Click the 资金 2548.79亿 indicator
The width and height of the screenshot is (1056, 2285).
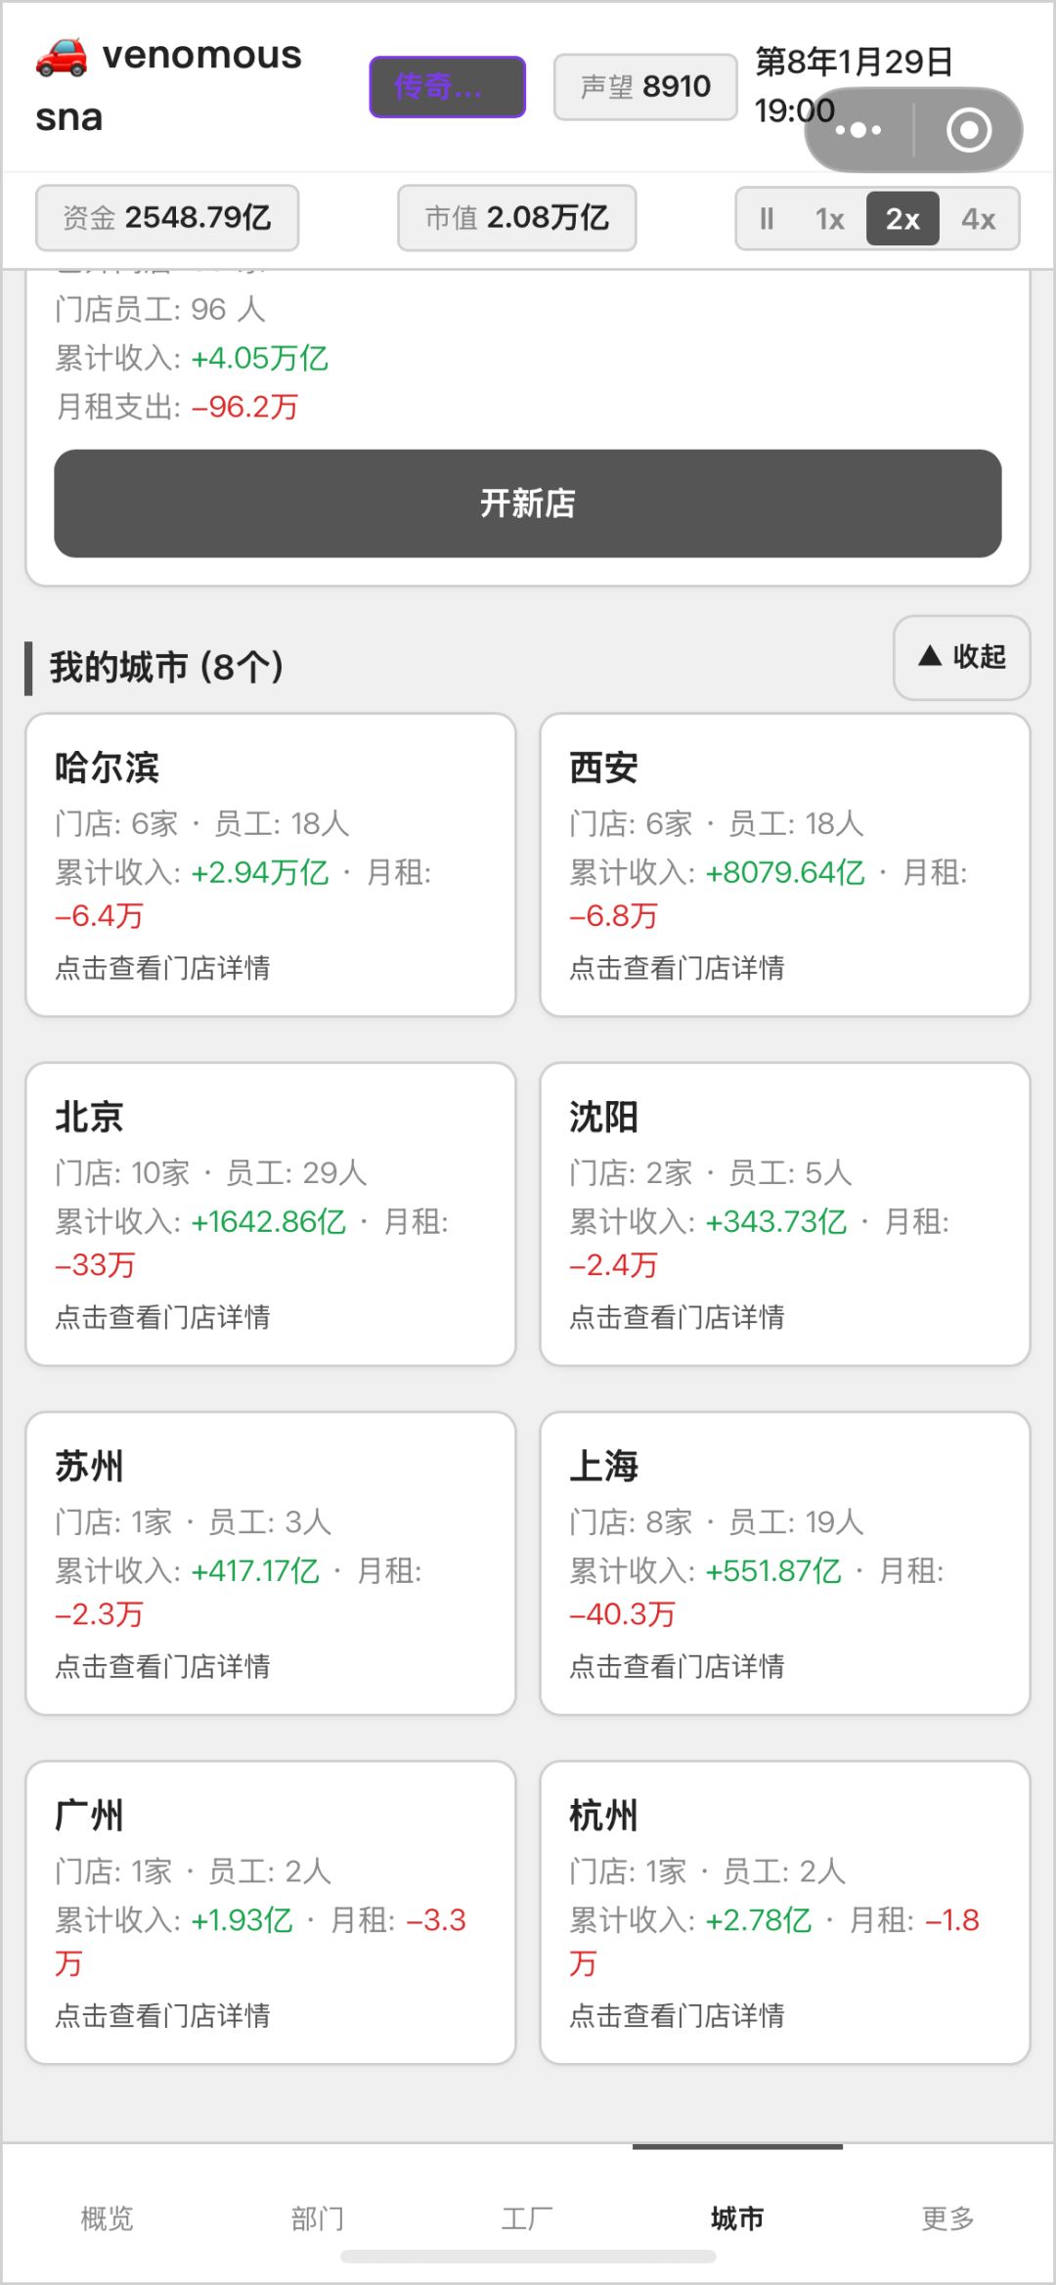click(167, 218)
